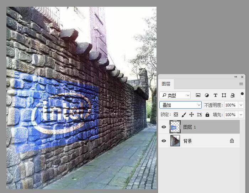Collapse the panel with double-arrow icon
Image resolution: width=249 pixels, height=193 pixels.
pos(235,77)
